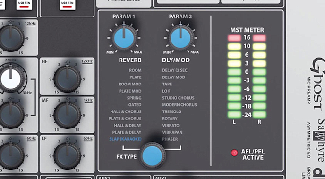Click the DLY/MOD column heading
The image size is (325, 179).
[x=176, y=60]
